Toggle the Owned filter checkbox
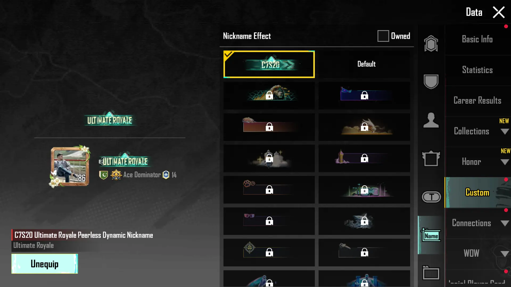The image size is (511, 287). 383,36
